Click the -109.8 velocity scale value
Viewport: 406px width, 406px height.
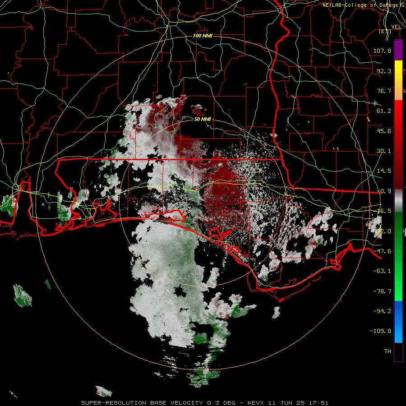pos(380,331)
